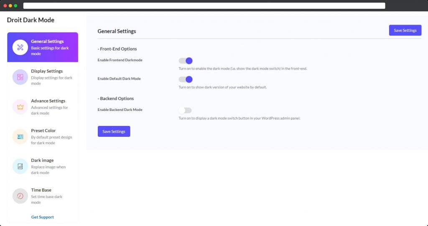The image size is (428, 226).
Task: Click the 'Droit Dark Mode' title
Action: pos(31,20)
